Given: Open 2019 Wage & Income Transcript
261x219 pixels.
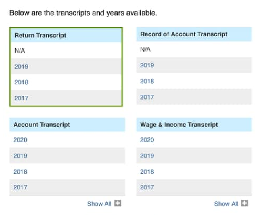Looking at the screenshot, I should (x=147, y=156).
